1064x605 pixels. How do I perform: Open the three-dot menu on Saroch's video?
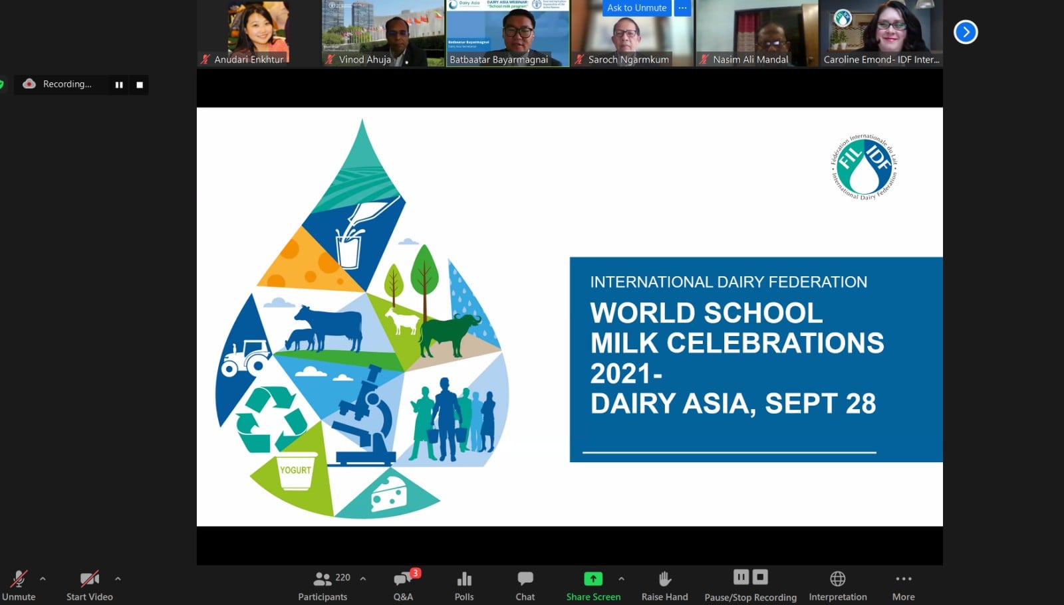(682, 8)
